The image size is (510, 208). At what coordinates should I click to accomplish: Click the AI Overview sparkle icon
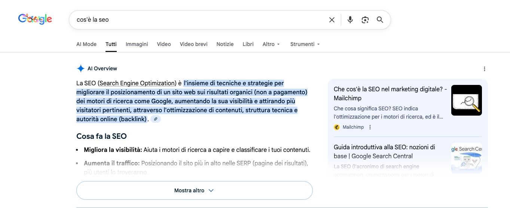click(80, 68)
